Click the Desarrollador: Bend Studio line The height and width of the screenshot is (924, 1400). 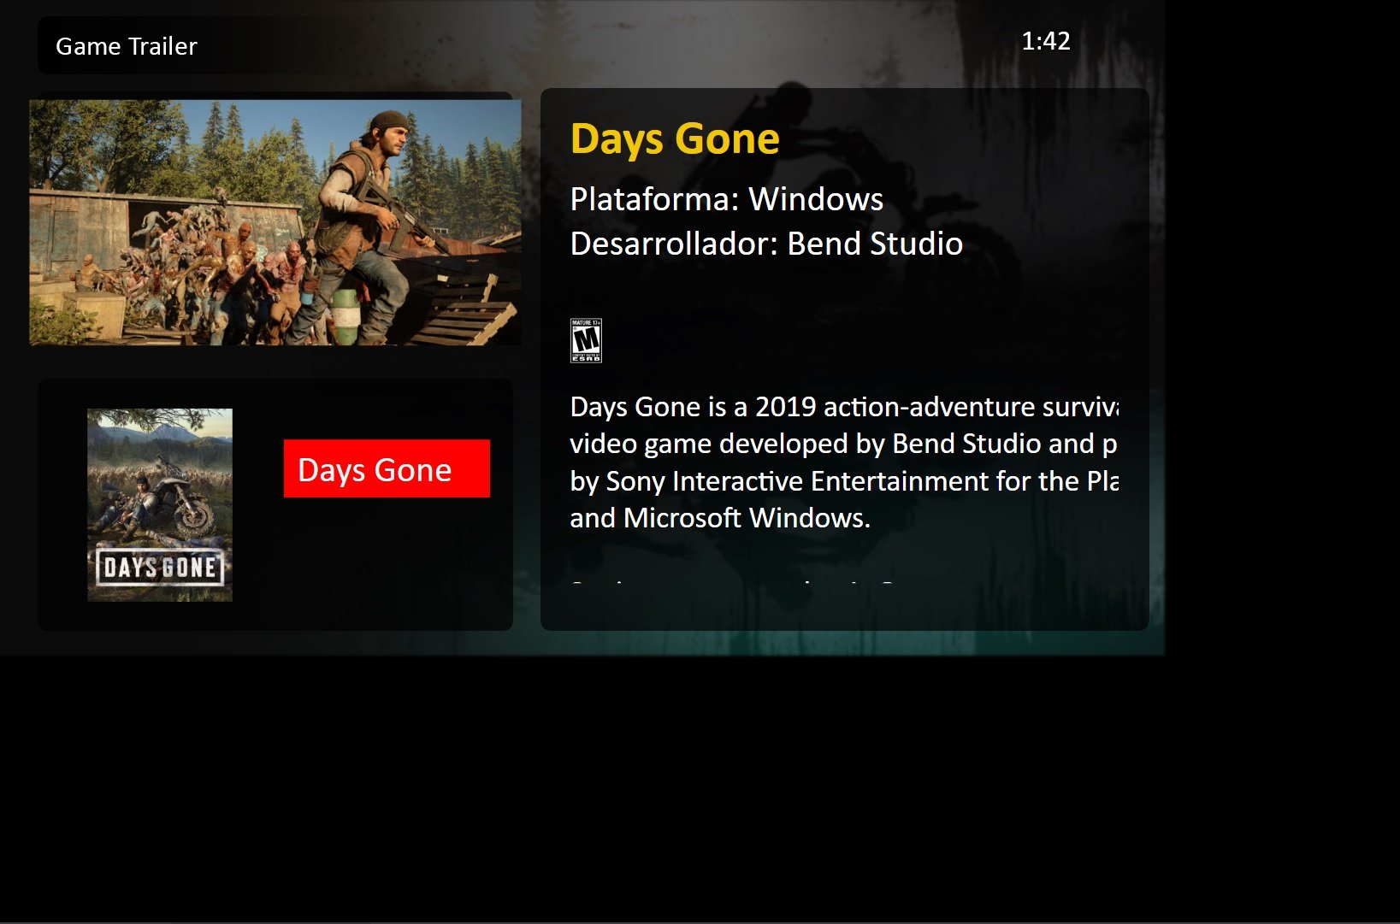pos(766,244)
